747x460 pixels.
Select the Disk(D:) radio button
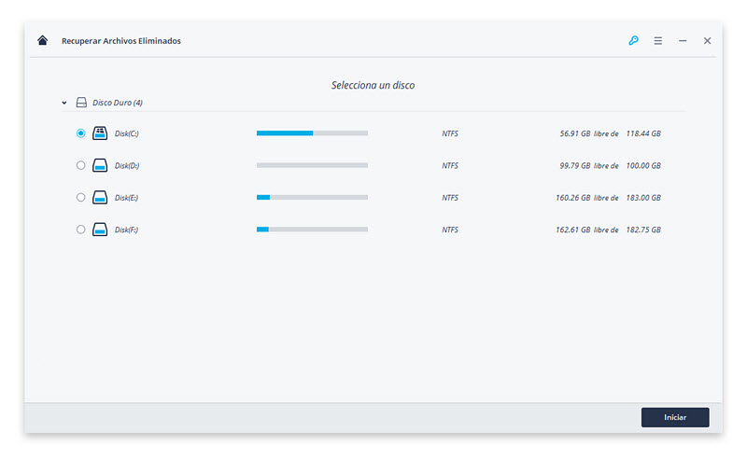pyautogui.click(x=80, y=165)
